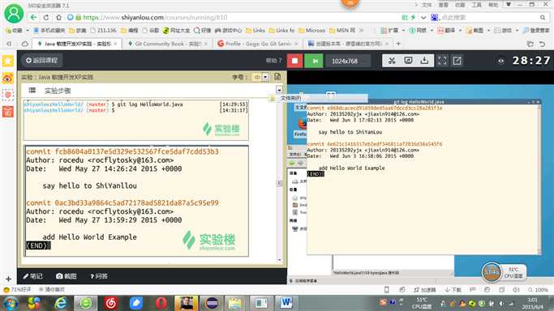Viewport: 554px width, 311px height.
Task: Expand the bookmarks overflow chevron
Action: [x=362, y=30]
